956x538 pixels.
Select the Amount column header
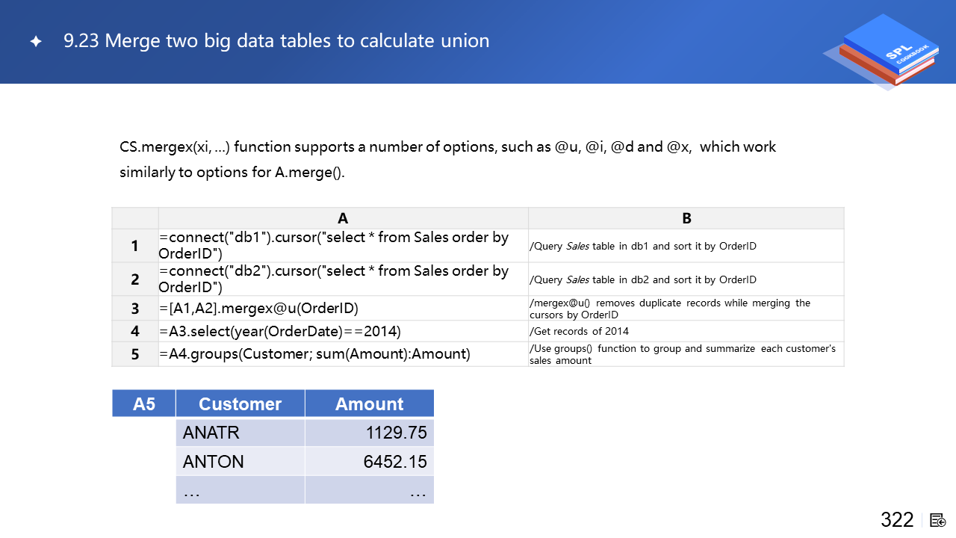[x=369, y=403]
